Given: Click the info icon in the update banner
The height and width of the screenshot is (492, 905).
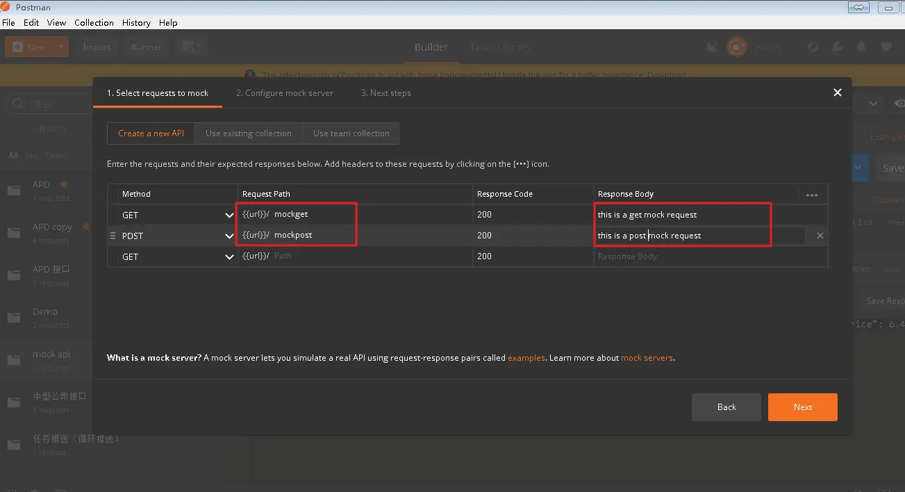Looking at the screenshot, I should [249, 75].
